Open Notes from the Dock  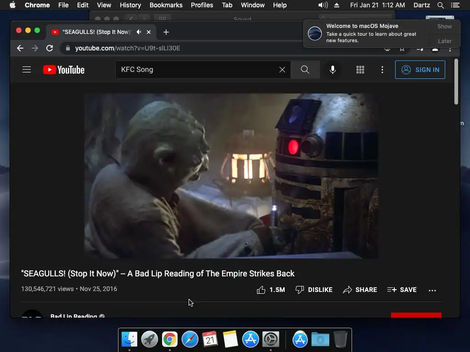230,339
